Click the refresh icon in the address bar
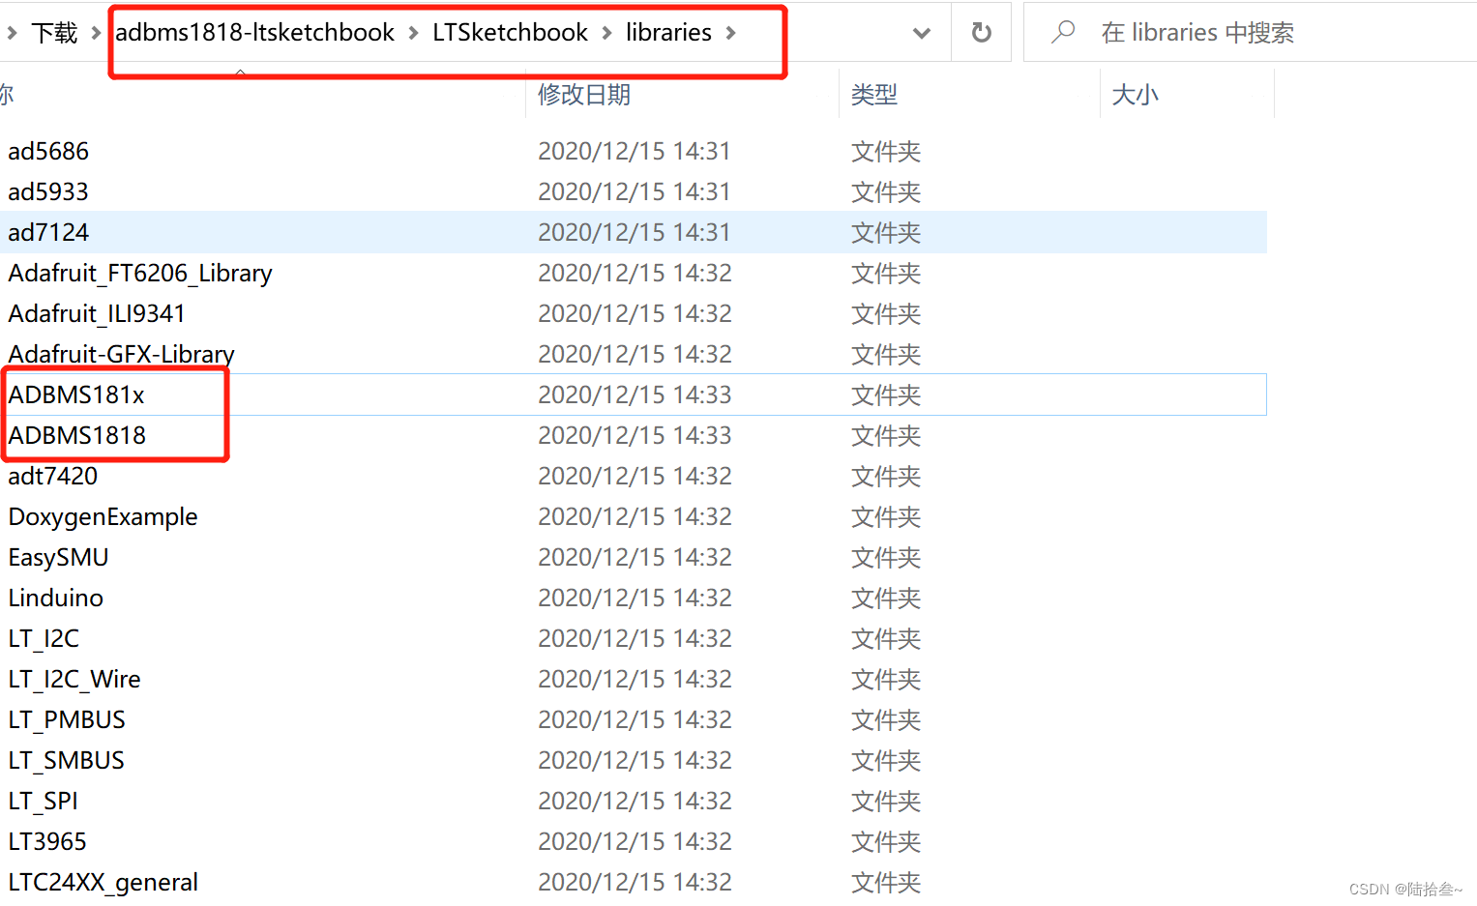 tap(981, 32)
